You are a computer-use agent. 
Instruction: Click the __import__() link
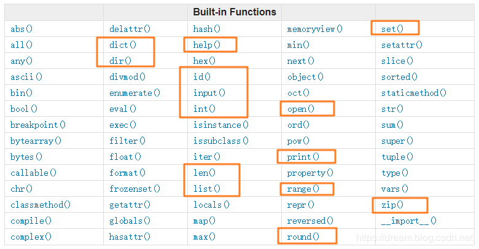[x=409, y=221]
